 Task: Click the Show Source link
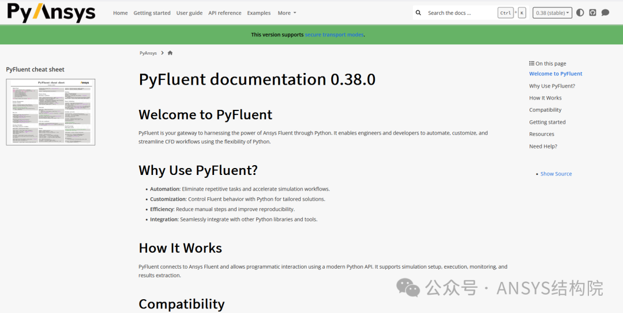[556, 174]
